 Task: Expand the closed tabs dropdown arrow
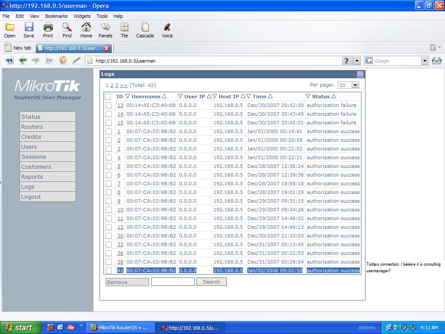440,47
